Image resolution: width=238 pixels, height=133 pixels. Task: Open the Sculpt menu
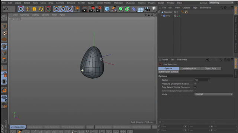click(x=91, y=3)
